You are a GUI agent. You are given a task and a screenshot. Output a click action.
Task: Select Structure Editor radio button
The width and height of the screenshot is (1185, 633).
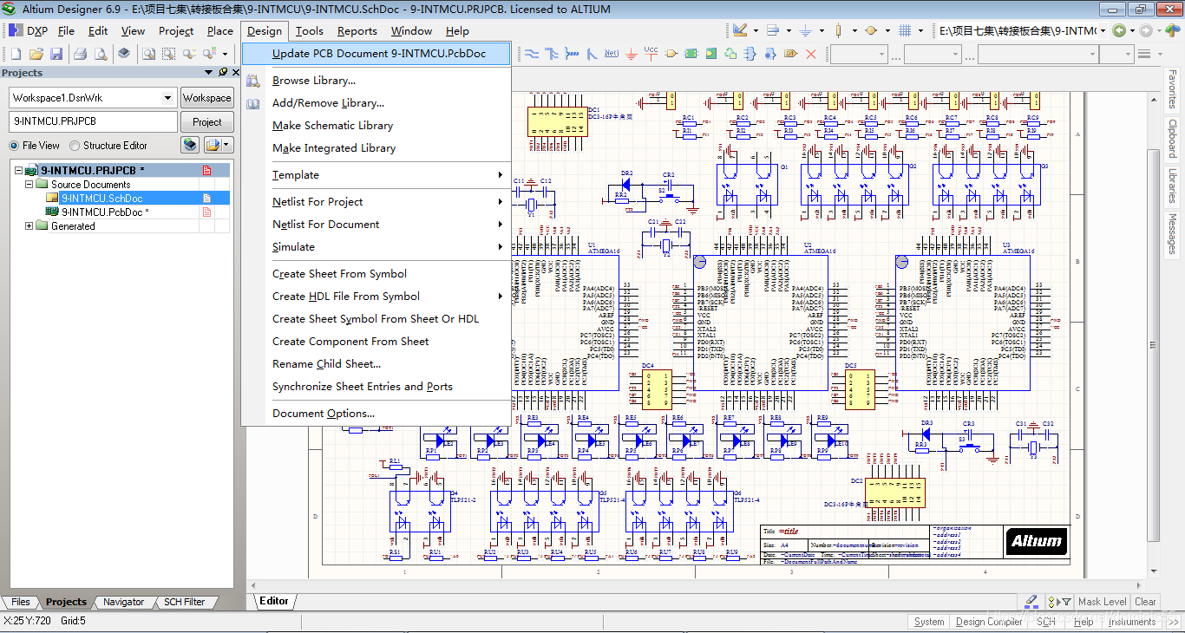pos(75,146)
